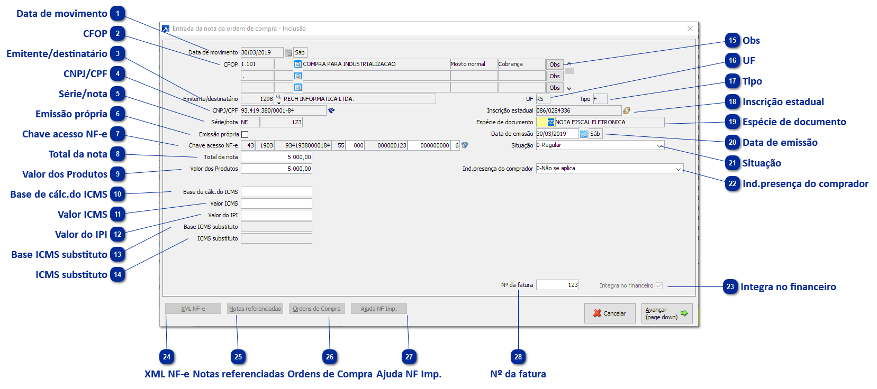Click the Valor dos Produtos field
The height and width of the screenshot is (389, 877).
pos(276,169)
